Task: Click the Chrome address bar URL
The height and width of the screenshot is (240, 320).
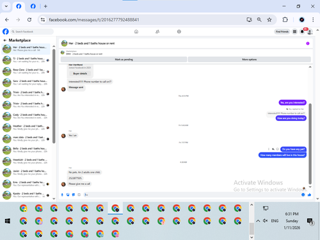Action: (94, 20)
